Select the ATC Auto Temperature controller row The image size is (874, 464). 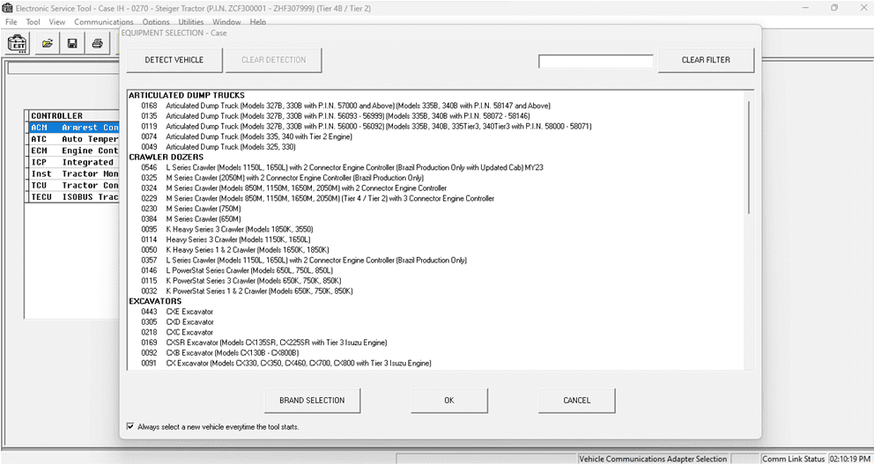[74, 139]
